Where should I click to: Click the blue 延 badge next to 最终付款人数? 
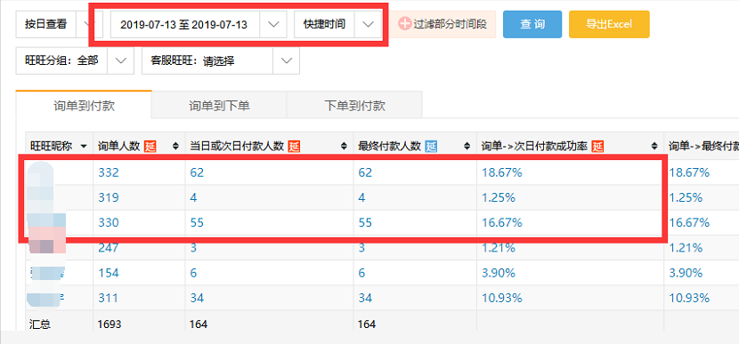(431, 147)
